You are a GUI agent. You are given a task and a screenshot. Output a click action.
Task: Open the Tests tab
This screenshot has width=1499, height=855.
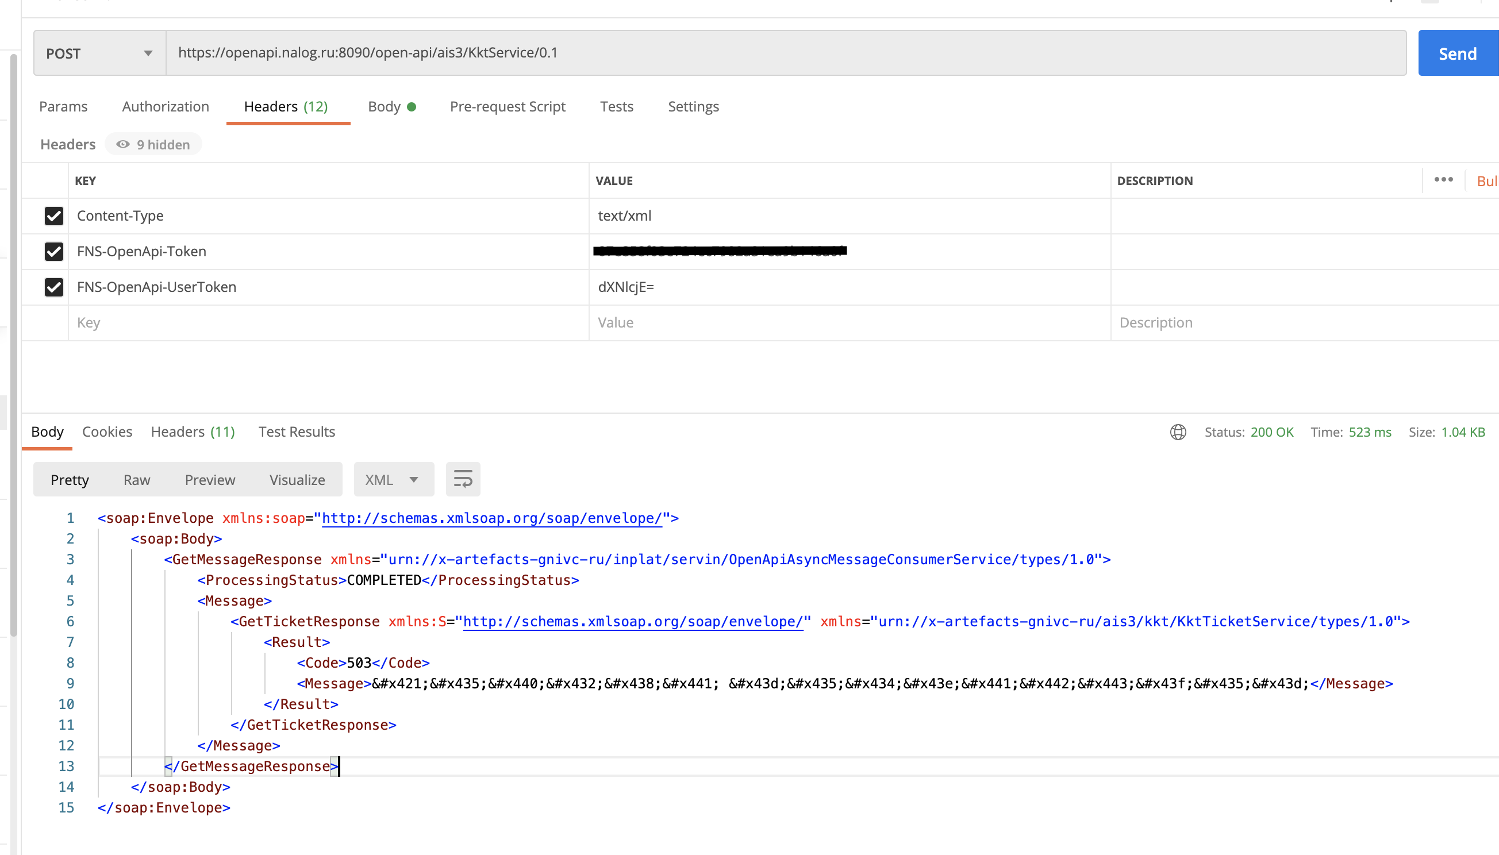click(616, 106)
